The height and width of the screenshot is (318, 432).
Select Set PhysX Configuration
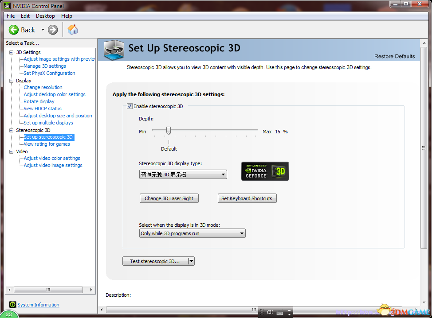49,73
